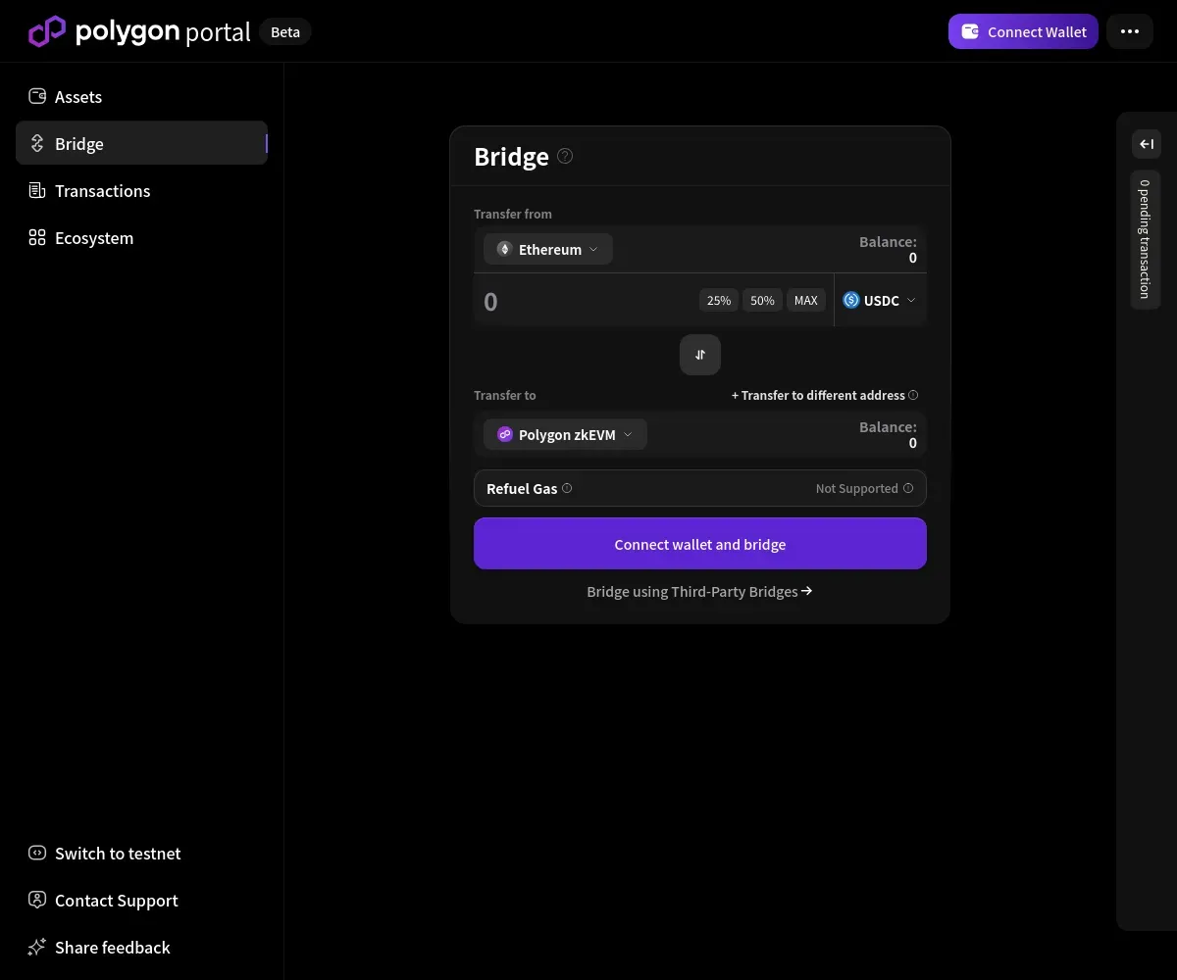Open Contact Support
This screenshot has height=980, width=1177.
pyautogui.click(x=141, y=900)
